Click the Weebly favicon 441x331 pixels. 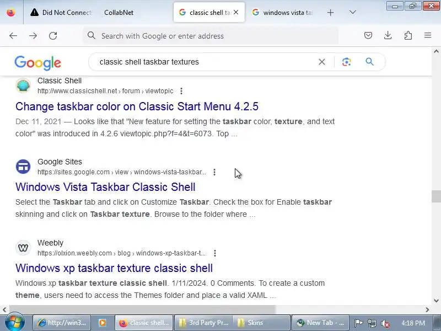click(x=23, y=248)
